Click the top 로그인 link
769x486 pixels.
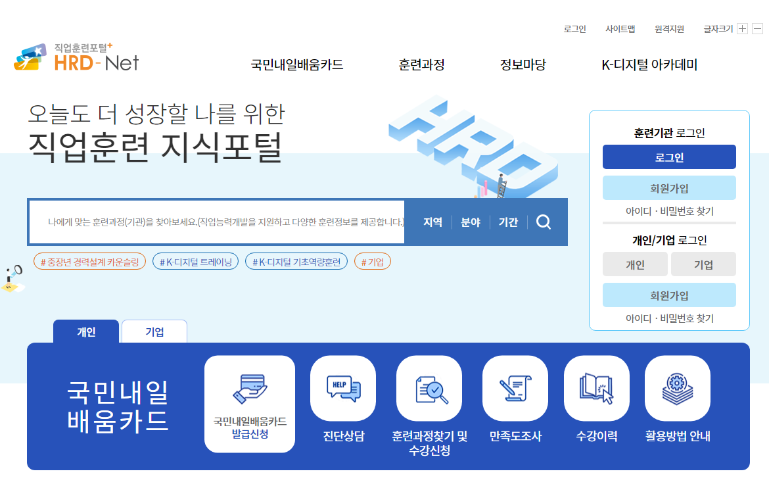pos(575,29)
